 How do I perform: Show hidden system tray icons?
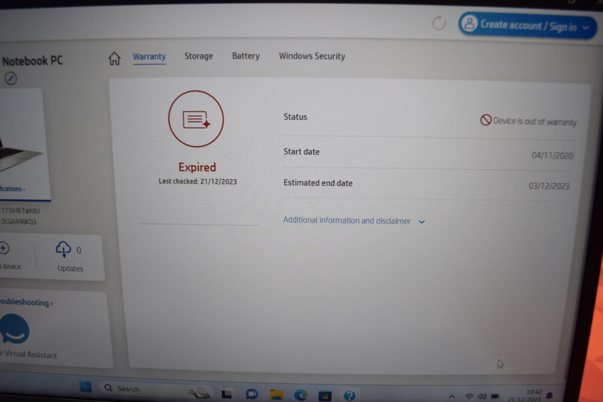452,396
